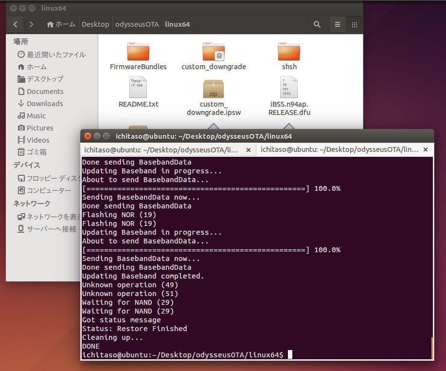Select the second terminal tab

[x=338, y=150]
